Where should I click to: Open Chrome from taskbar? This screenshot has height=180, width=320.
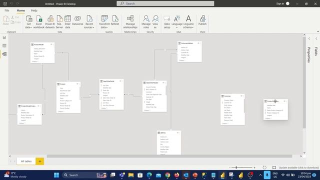point(167,175)
